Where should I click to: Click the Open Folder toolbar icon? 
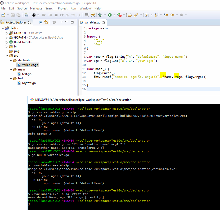point(129,15)
